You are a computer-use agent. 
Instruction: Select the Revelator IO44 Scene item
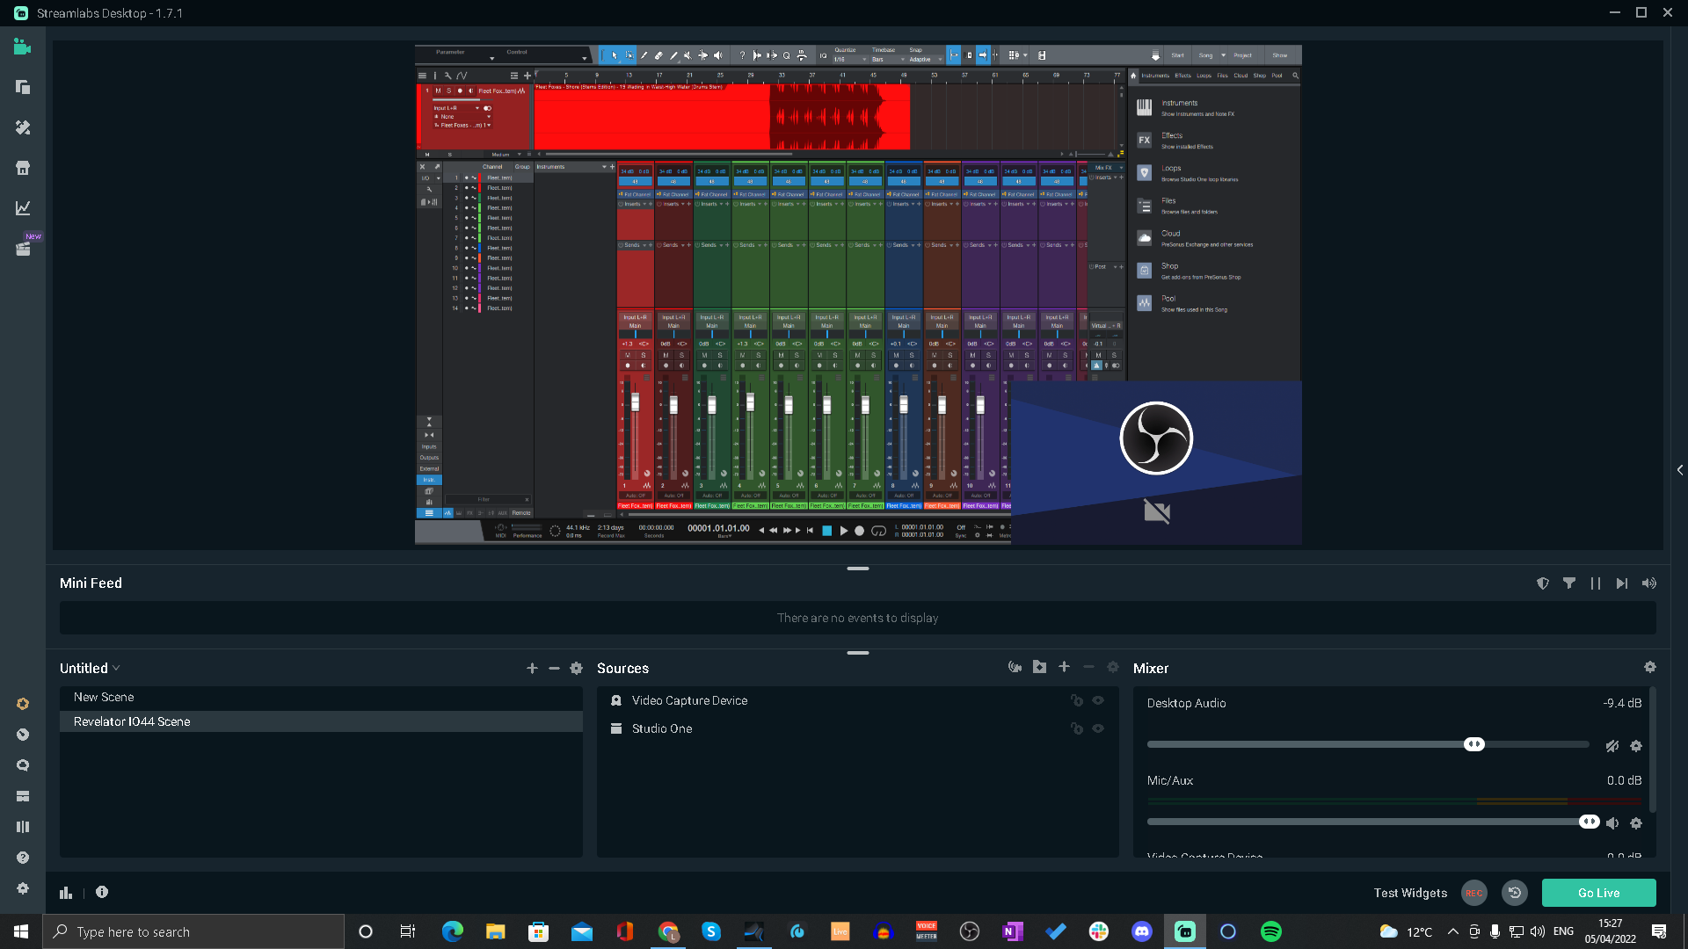321,721
